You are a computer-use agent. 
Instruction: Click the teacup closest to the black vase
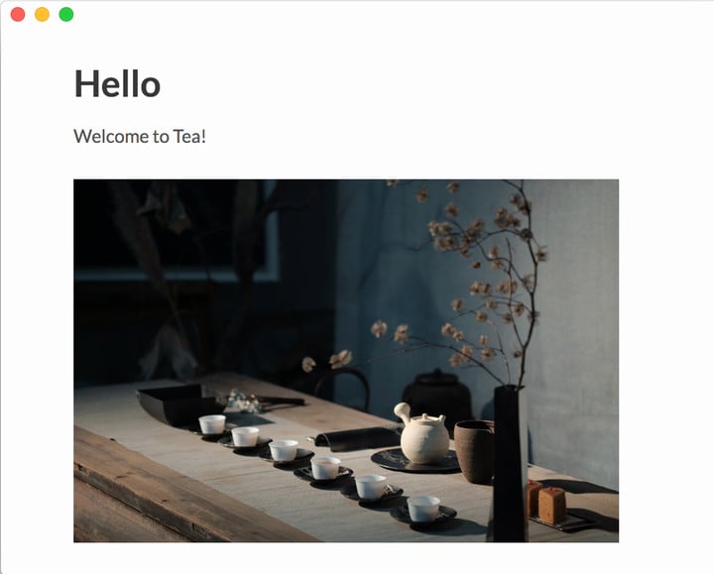coord(423,509)
